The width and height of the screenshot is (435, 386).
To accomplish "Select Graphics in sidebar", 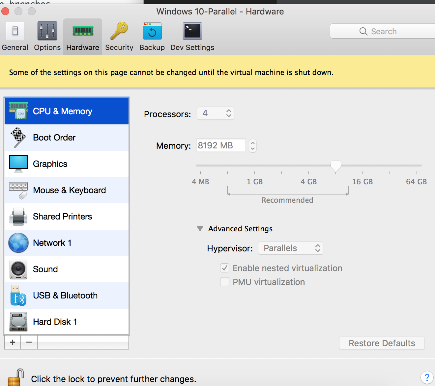I will pos(67,164).
